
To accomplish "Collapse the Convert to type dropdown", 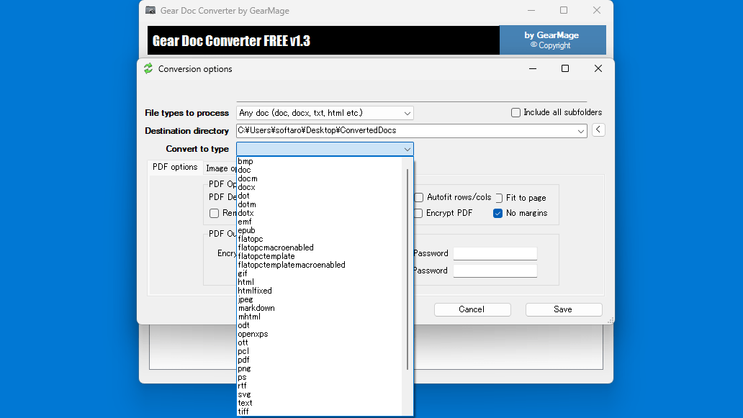I will coord(407,149).
